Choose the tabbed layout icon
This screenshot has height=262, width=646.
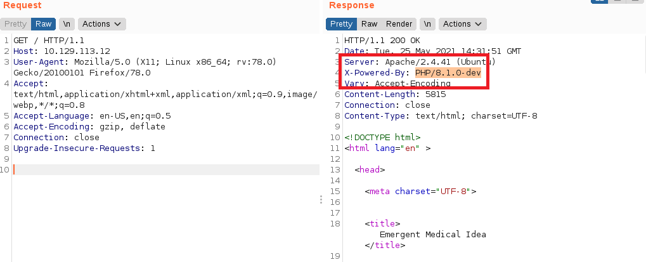click(x=634, y=2)
